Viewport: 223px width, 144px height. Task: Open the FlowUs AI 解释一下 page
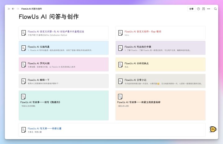tap(39, 80)
